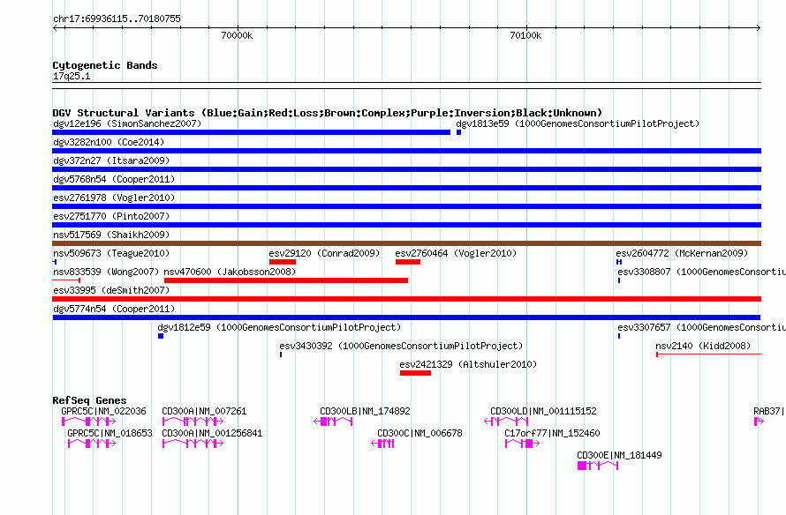Select the dgv5768n54 Cooper2011 blue bar
This screenshot has width=786, height=515.
406,188
